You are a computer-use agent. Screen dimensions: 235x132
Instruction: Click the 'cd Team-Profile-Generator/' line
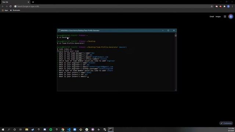71,43
